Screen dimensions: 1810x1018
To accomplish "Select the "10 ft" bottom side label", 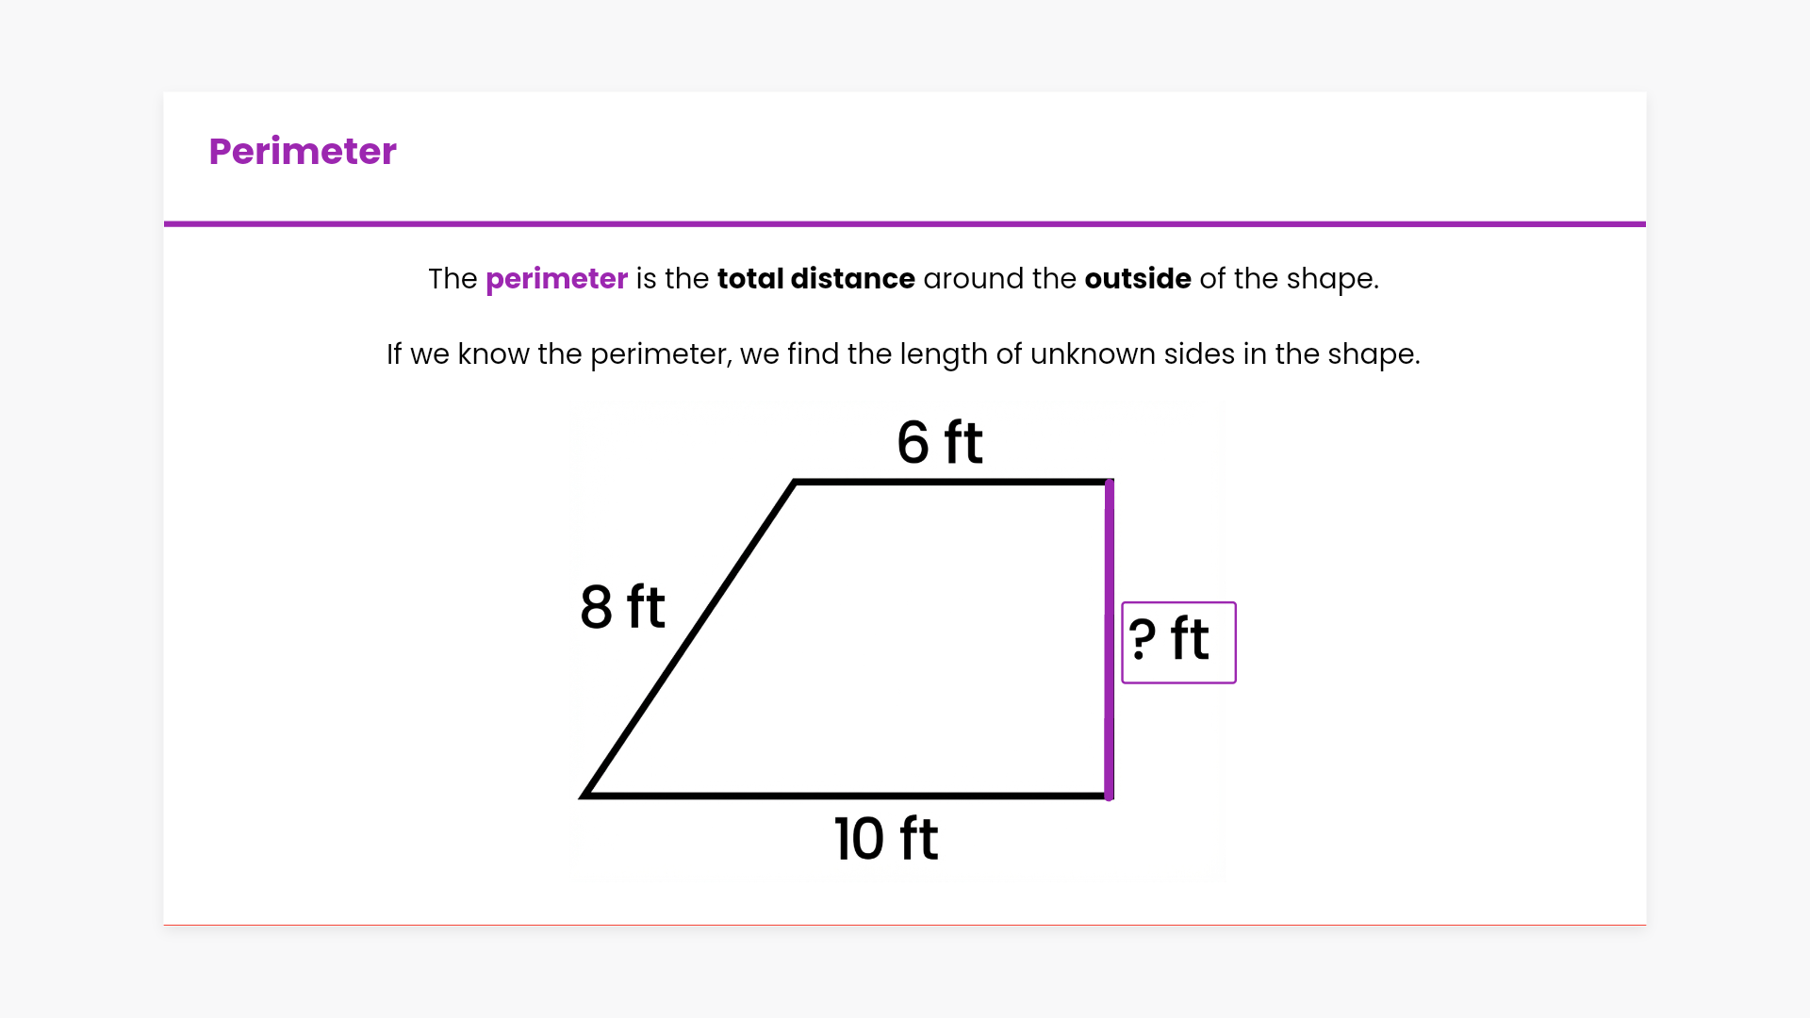I will (x=886, y=838).
